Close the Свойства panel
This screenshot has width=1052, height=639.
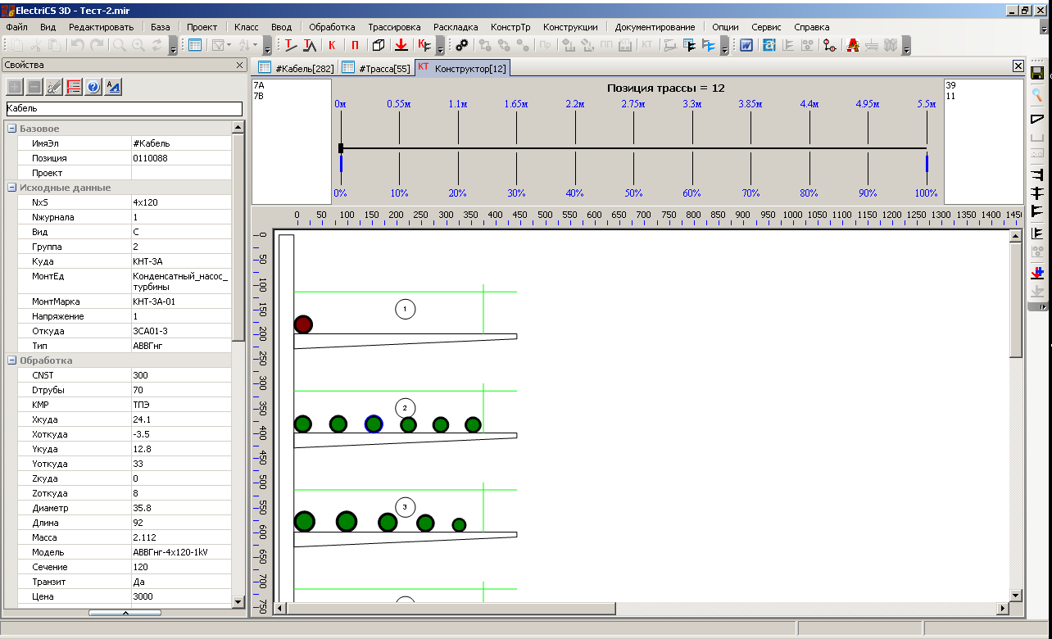pyautogui.click(x=239, y=65)
